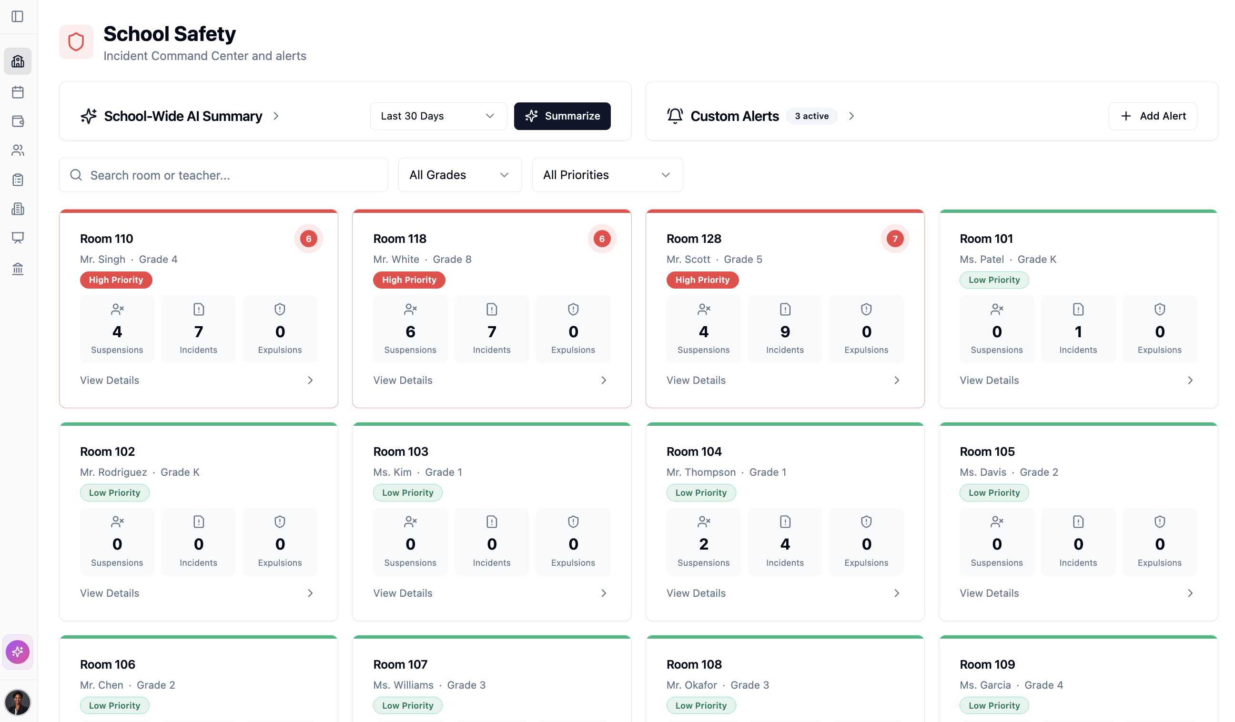Open the calendar section from the sidebar
Image resolution: width=1235 pixels, height=722 pixels.
point(18,92)
